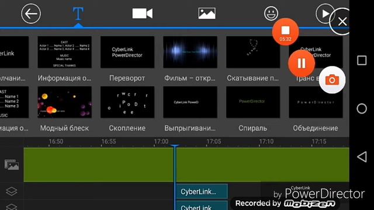Pause the screen recording
The width and height of the screenshot is (374, 210).
[302, 64]
